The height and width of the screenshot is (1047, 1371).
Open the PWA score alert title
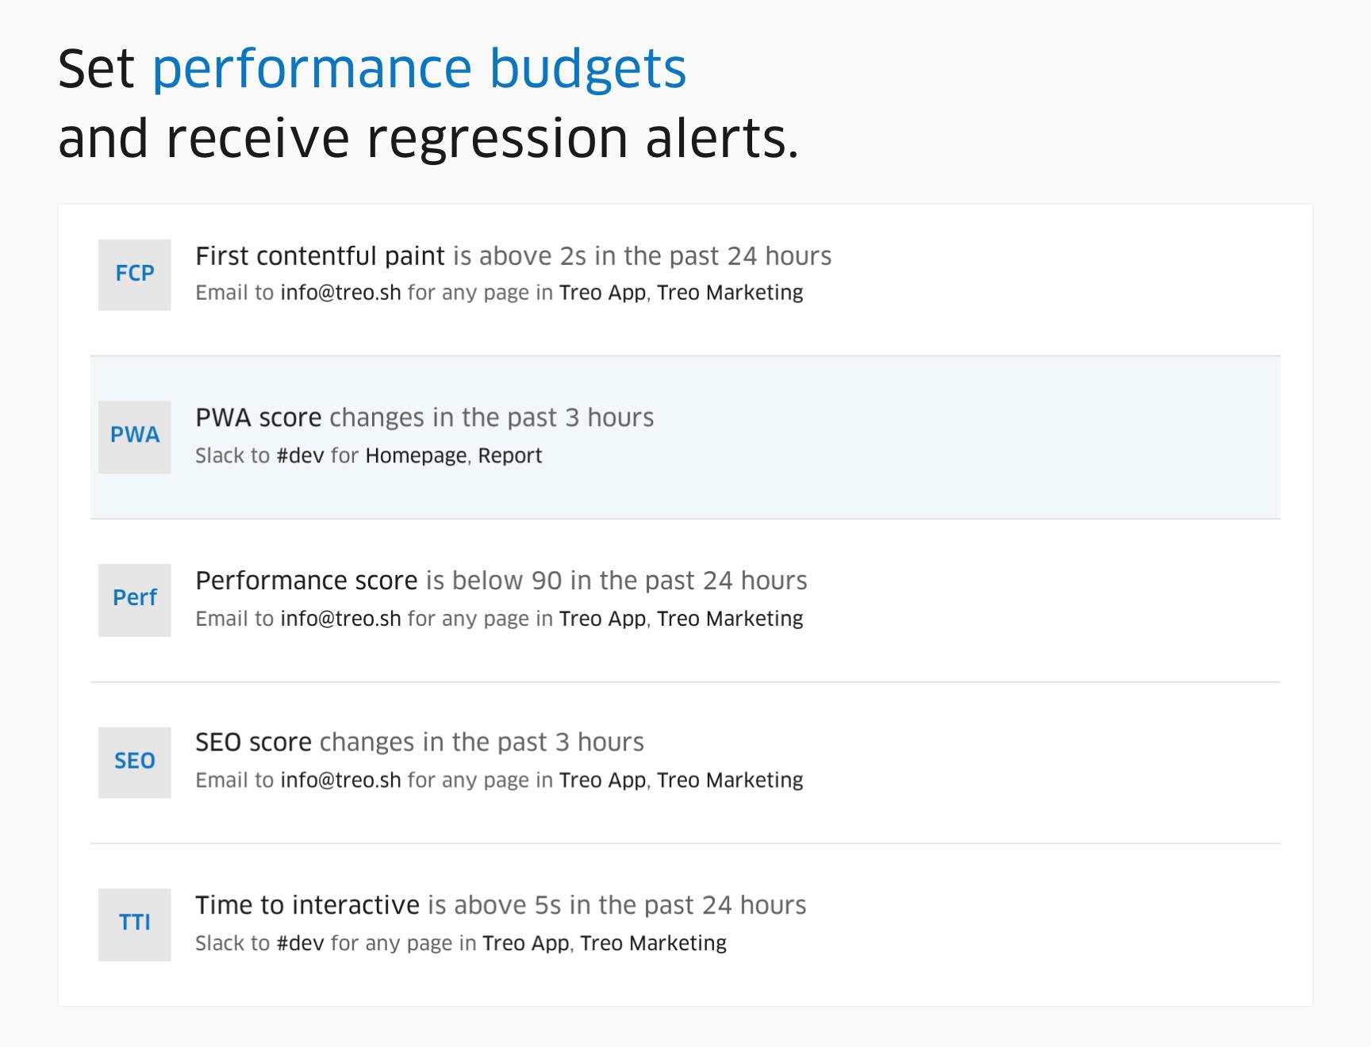[259, 418]
